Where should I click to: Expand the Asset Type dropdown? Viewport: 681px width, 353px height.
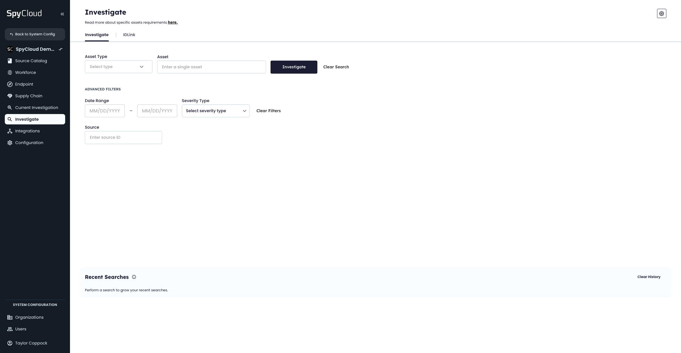[119, 67]
